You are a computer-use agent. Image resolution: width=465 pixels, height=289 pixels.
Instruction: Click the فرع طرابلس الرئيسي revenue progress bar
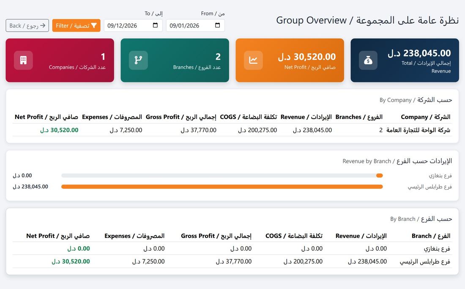[222, 187]
